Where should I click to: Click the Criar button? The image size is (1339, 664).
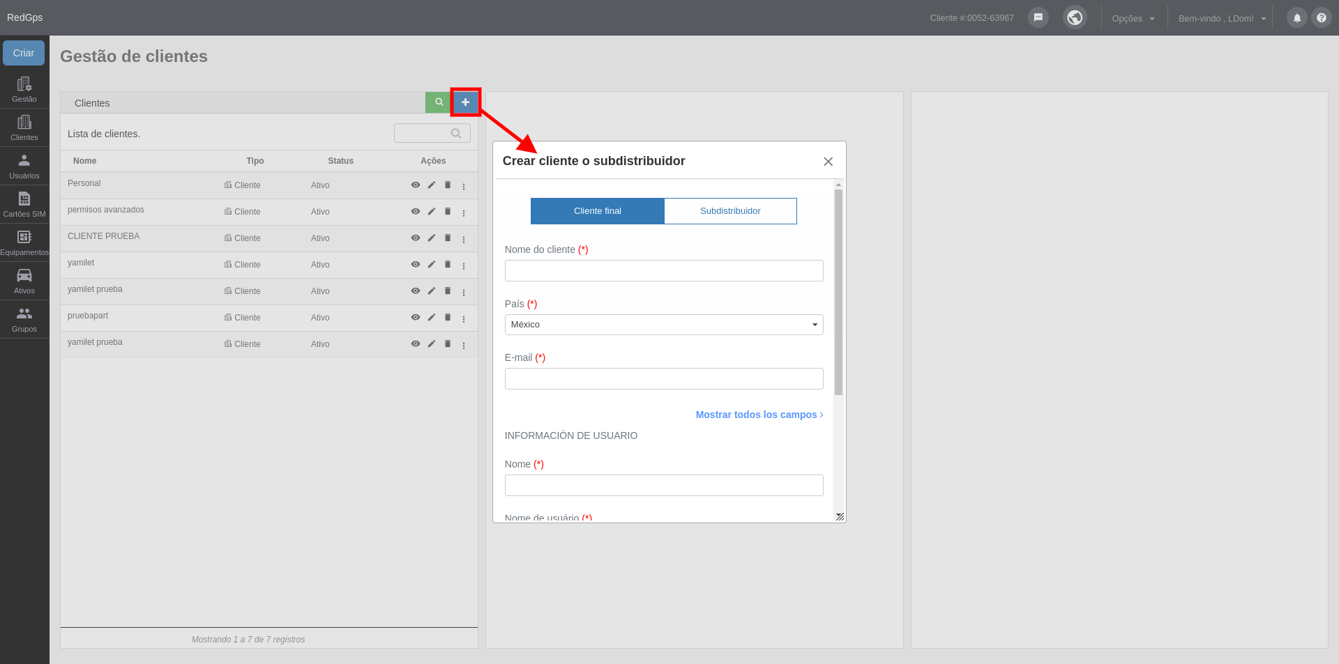[x=24, y=53]
